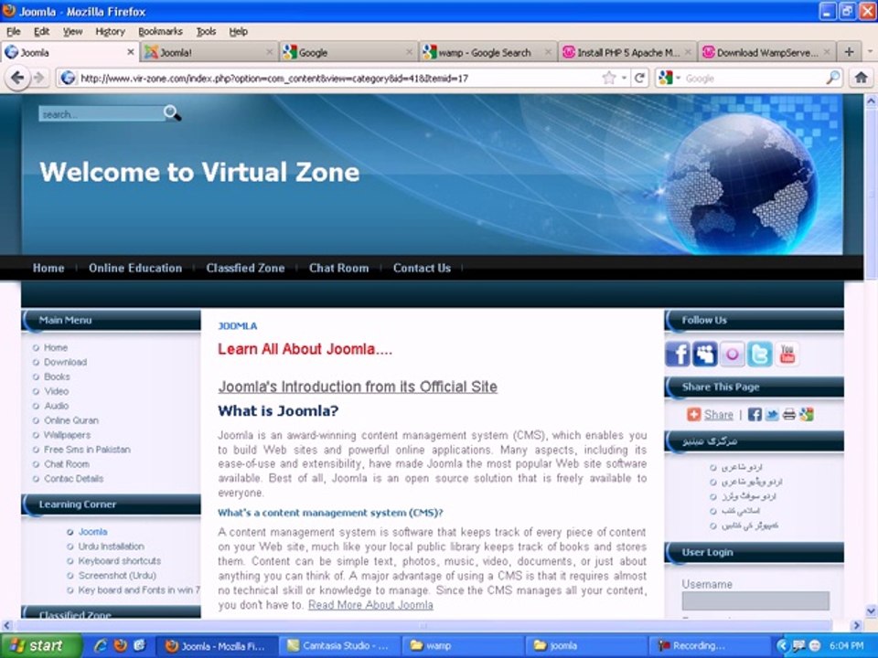Open Urdu Installation in Learning Corner
The width and height of the screenshot is (878, 658).
click(111, 547)
